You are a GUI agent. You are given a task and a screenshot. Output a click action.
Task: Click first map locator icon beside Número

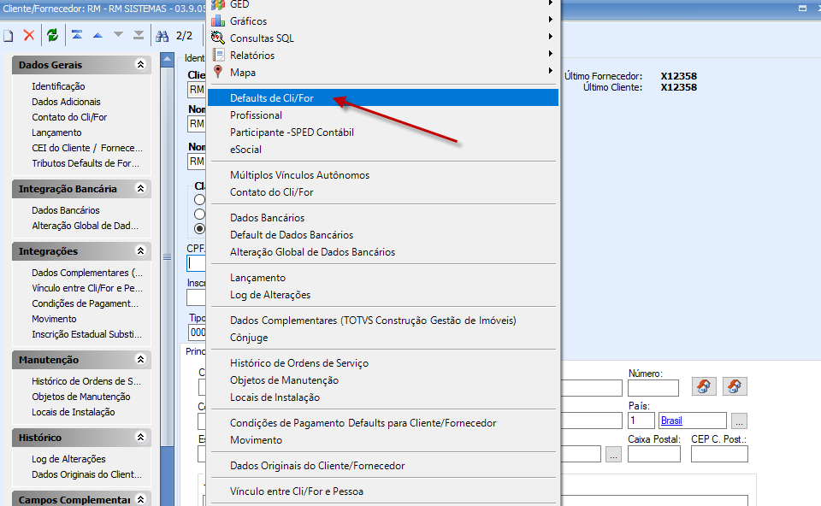(704, 386)
